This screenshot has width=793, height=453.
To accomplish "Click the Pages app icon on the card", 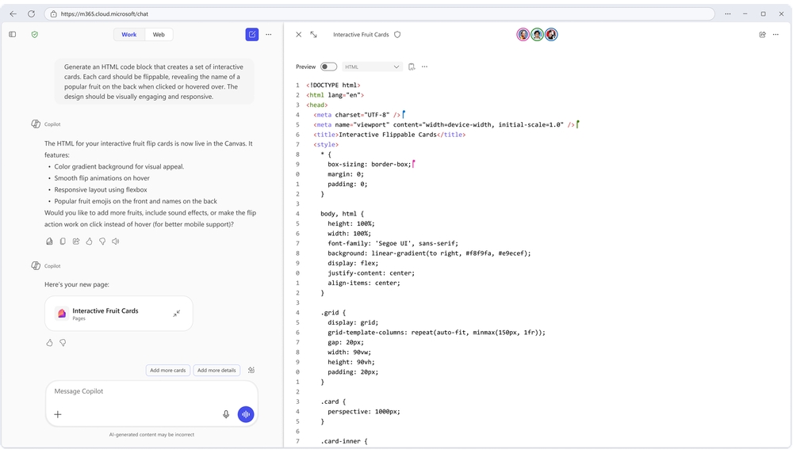I will (62, 314).
